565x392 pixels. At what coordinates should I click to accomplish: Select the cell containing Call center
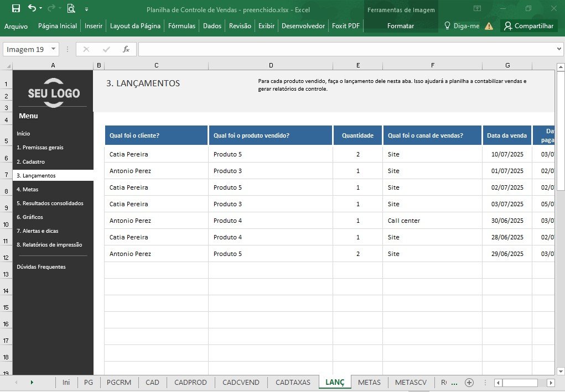click(432, 221)
